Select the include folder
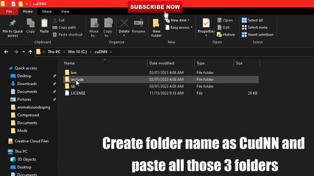This screenshot has height=176, width=314. coord(161,79)
